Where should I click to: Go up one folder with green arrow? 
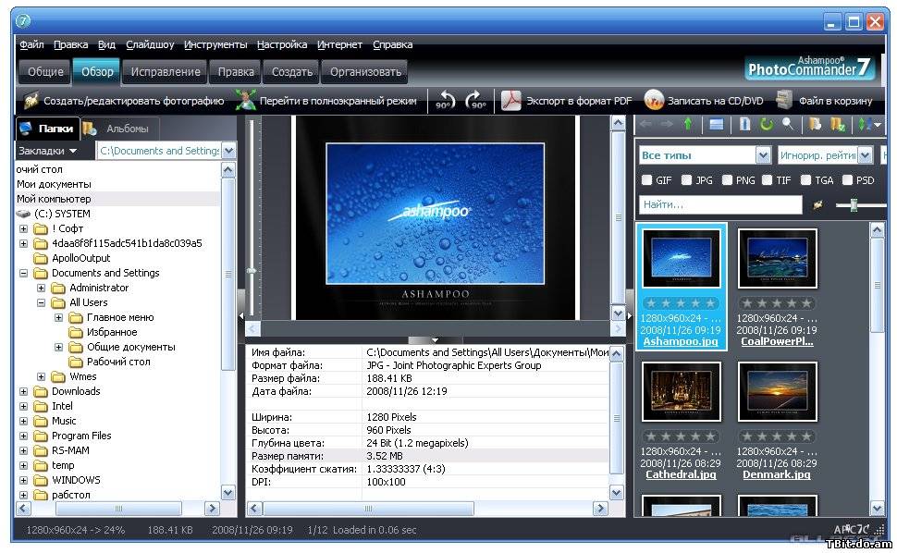click(x=688, y=125)
